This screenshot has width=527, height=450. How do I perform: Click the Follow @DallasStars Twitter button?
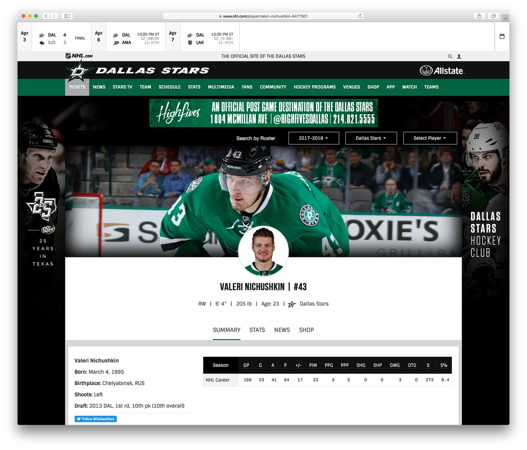(x=96, y=419)
